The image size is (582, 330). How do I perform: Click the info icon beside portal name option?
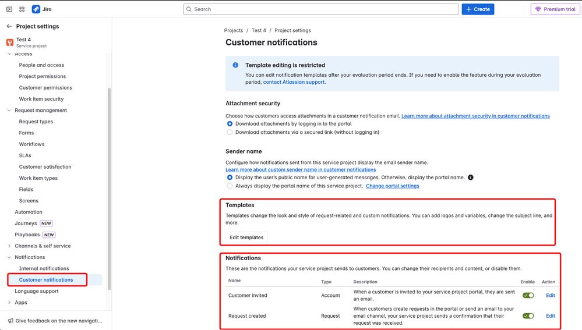(470, 178)
